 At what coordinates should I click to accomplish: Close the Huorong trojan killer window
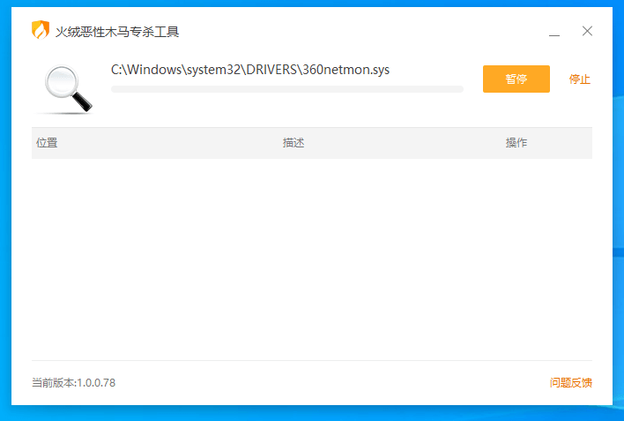pos(587,31)
